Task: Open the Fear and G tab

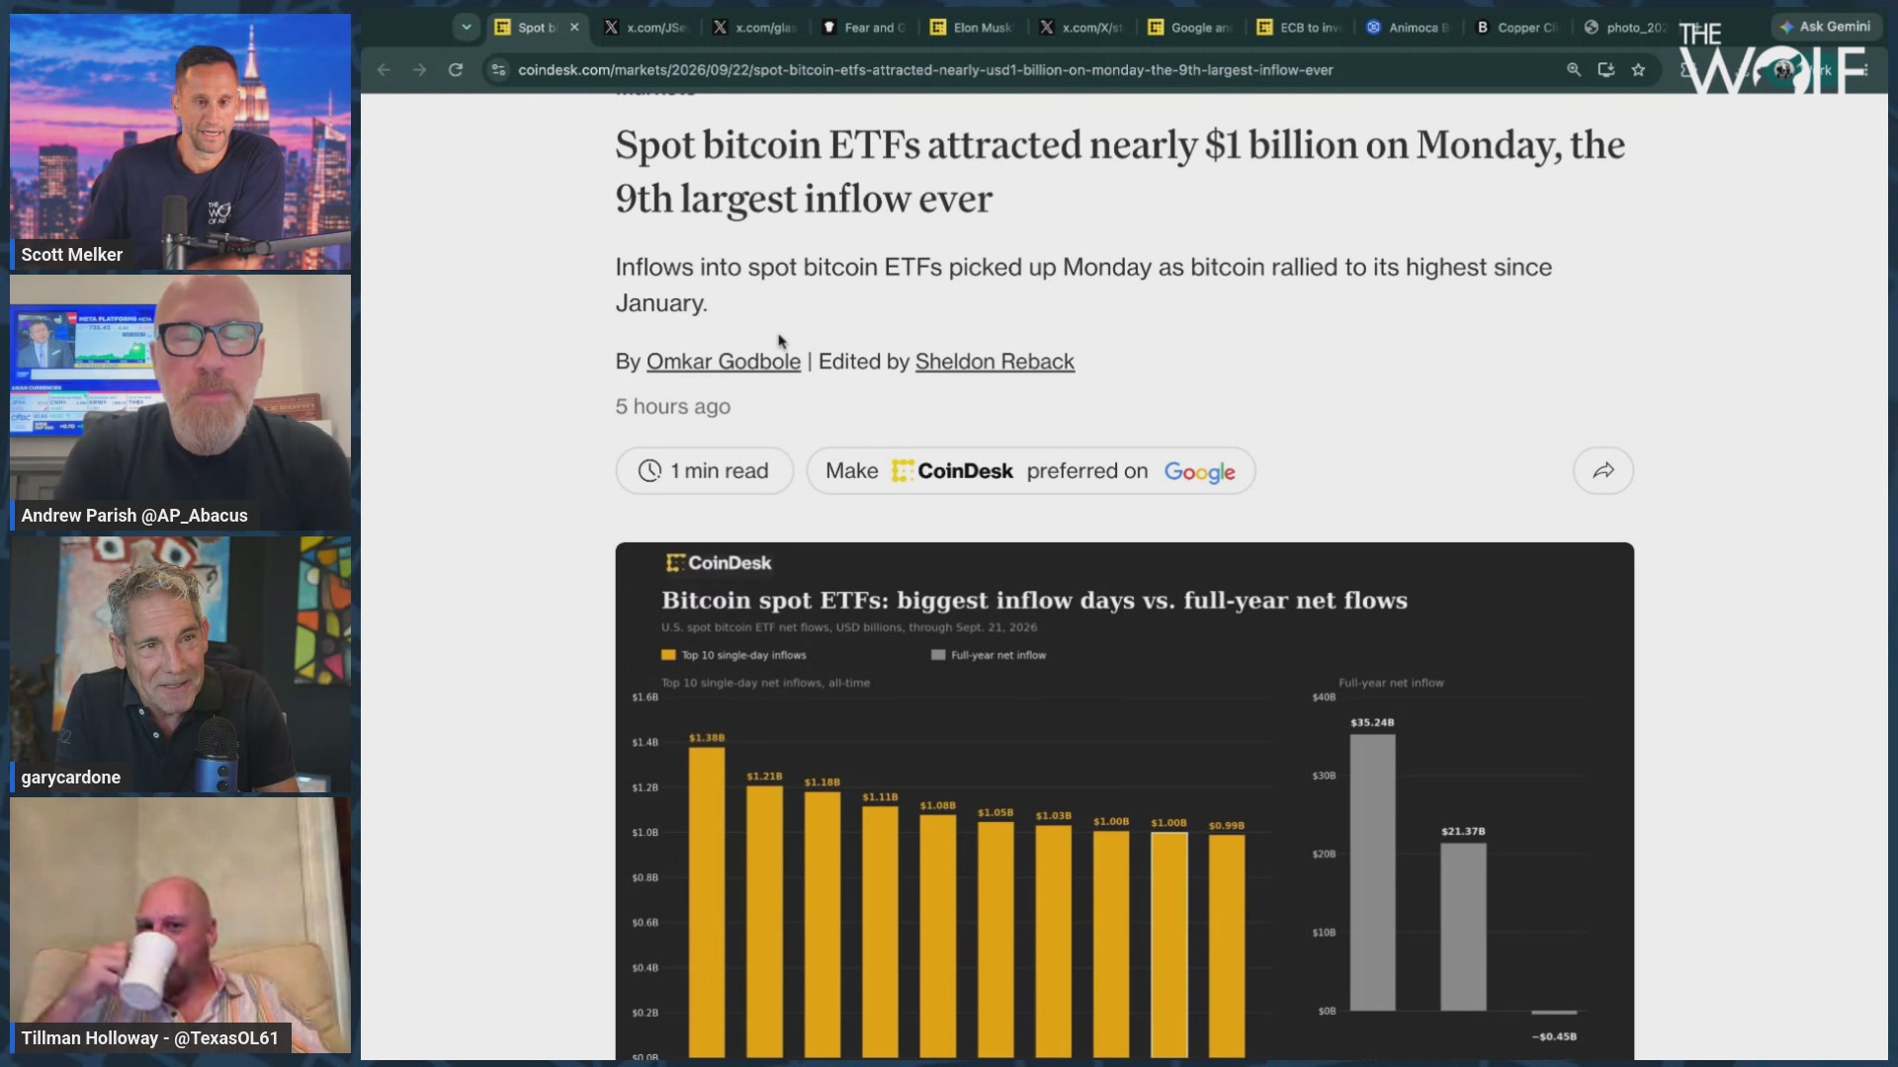Action: pyautogui.click(x=863, y=28)
